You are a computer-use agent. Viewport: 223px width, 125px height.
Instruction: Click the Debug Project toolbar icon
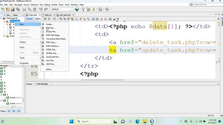(x=100, y=9)
